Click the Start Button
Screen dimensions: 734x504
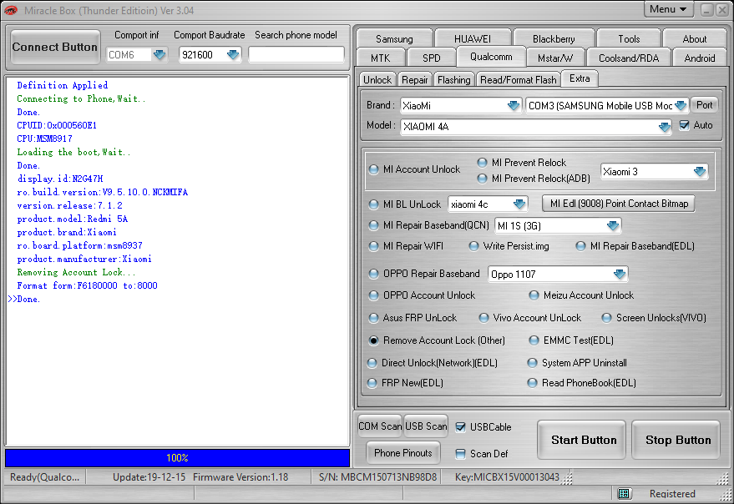click(x=583, y=440)
